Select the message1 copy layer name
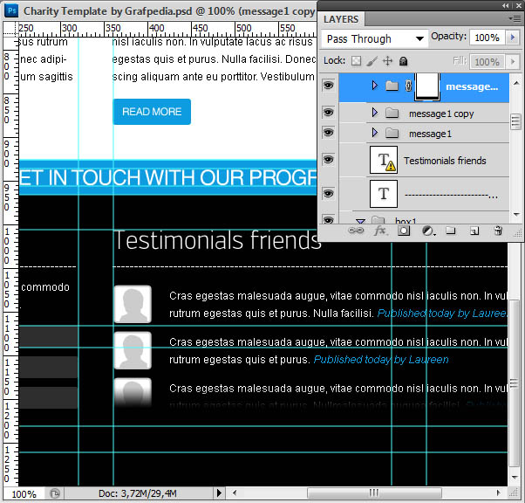This screenshot has width=525, height=503. (441, 114)
